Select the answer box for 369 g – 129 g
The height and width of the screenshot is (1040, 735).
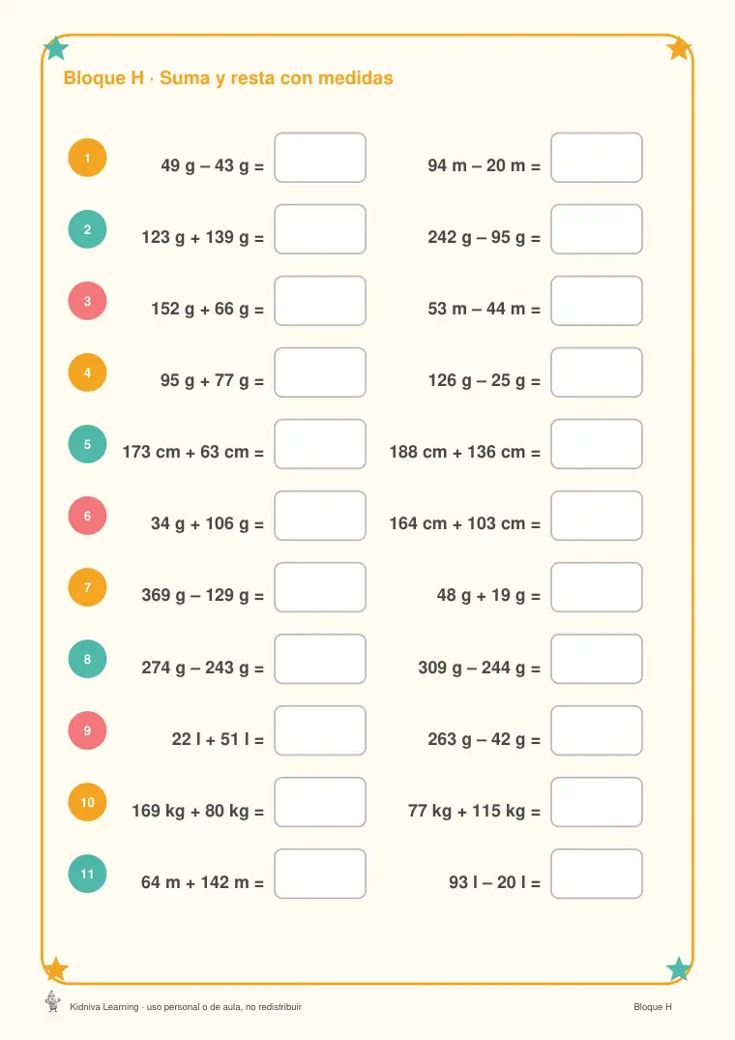point(320,587)
